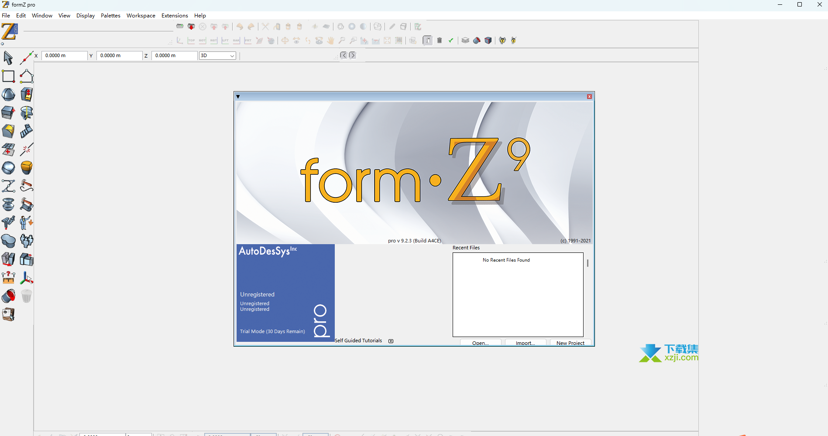Open the 3D coordinate mode dropdown

[x=217, y=56]
